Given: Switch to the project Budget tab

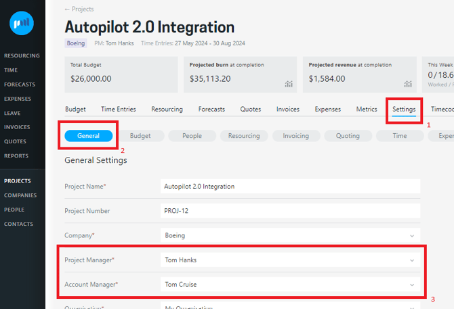Looking at the screenshot, I should coord(75,109).
